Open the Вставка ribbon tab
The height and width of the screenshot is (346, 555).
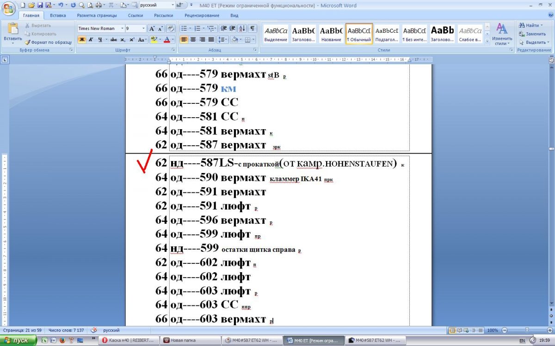coord(58,15)
